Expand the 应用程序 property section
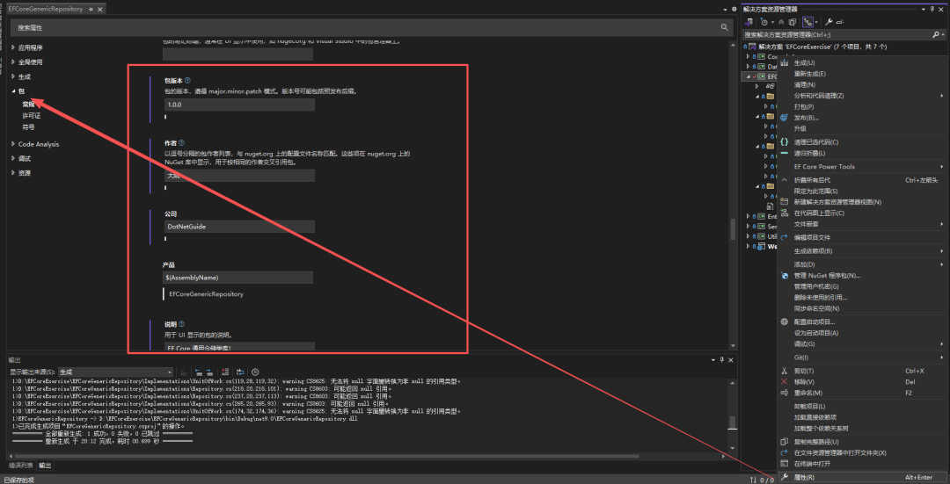Image resolution: width=950 pixels, height=484 pixels. 13,47
